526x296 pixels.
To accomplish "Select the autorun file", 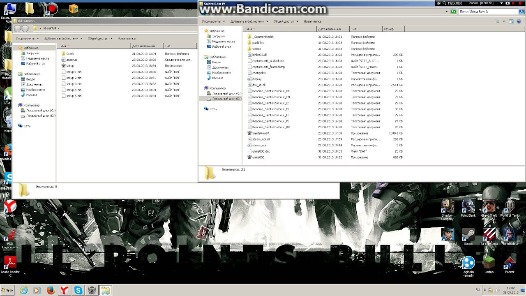I will point(69,60).
